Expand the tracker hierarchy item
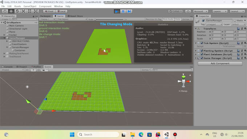 click(x=4, y=35)
